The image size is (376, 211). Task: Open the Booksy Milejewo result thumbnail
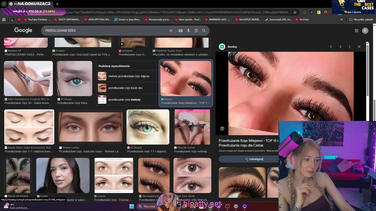186,79
